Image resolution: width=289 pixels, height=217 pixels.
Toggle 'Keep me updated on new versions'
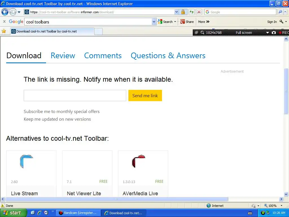[x=57, y=119]
